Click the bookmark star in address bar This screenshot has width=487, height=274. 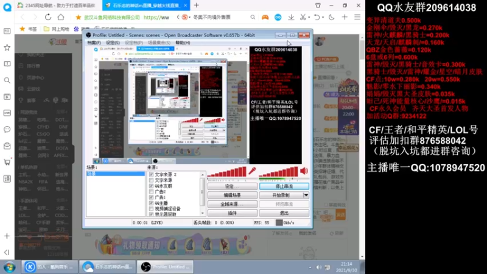tap(79, 18)
